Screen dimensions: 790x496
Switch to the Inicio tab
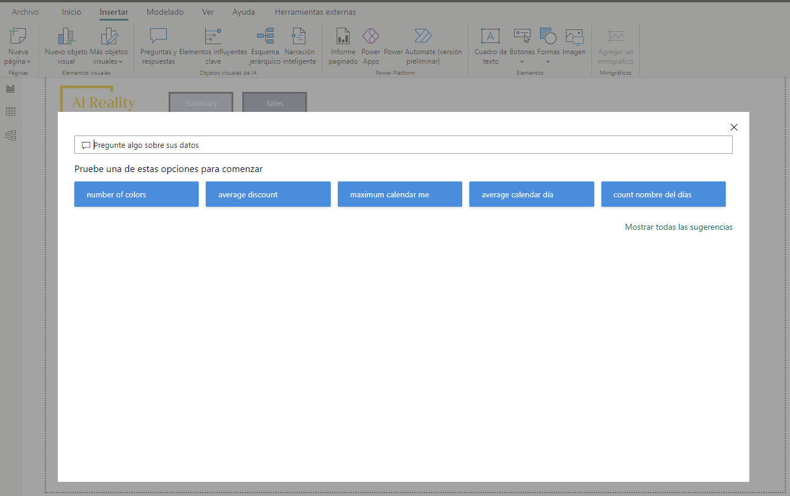tap(71, 12)
